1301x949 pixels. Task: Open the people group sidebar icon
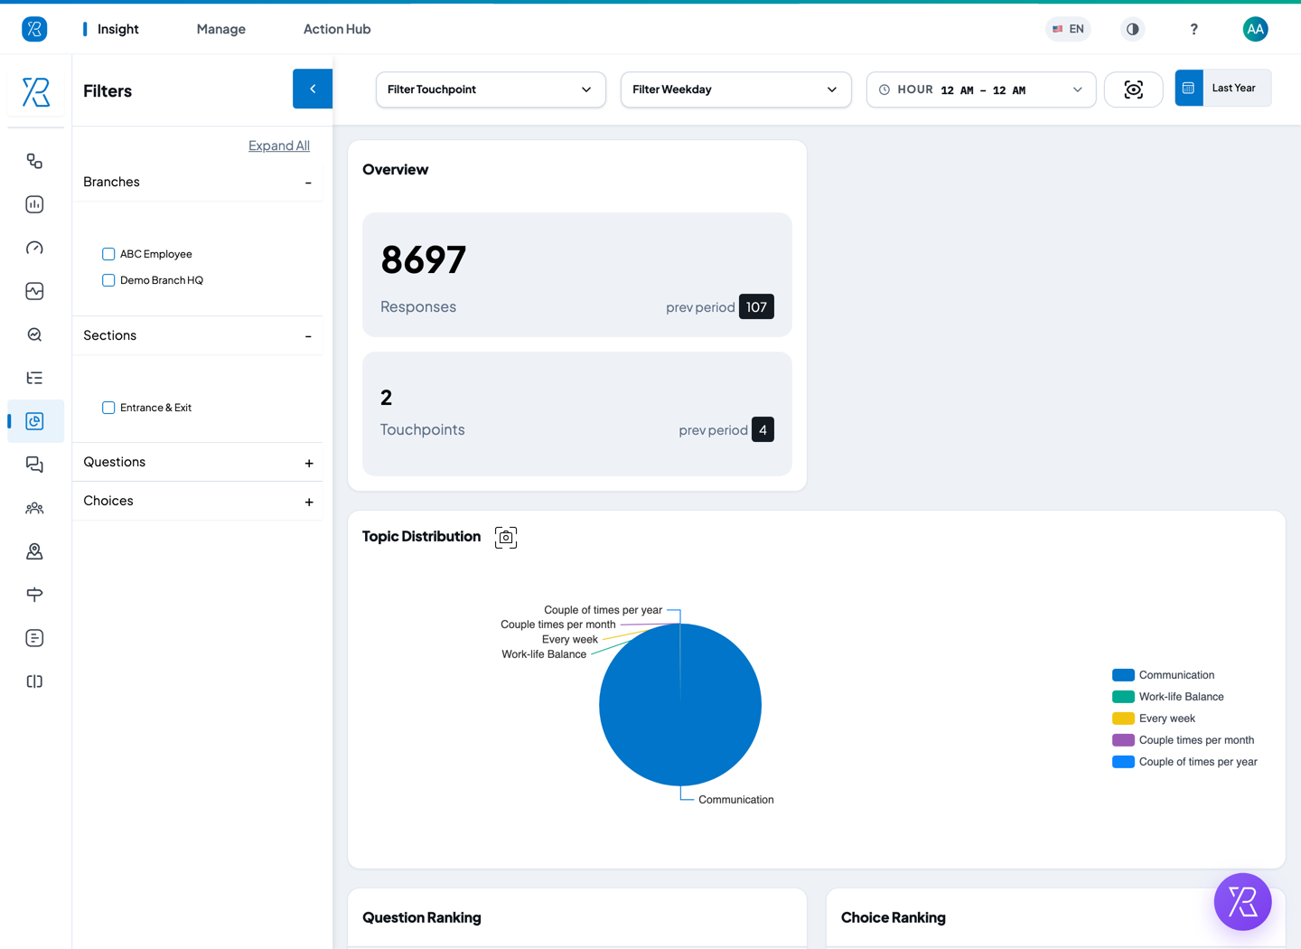point(34,508)
